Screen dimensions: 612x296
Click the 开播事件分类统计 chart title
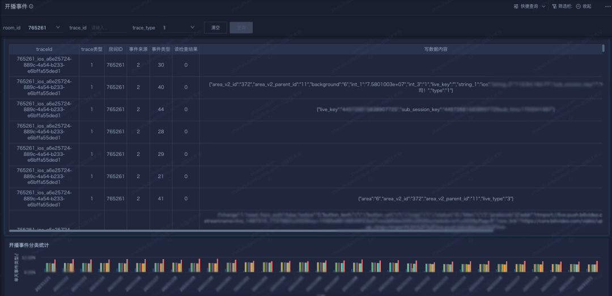[x=29, y=245]
